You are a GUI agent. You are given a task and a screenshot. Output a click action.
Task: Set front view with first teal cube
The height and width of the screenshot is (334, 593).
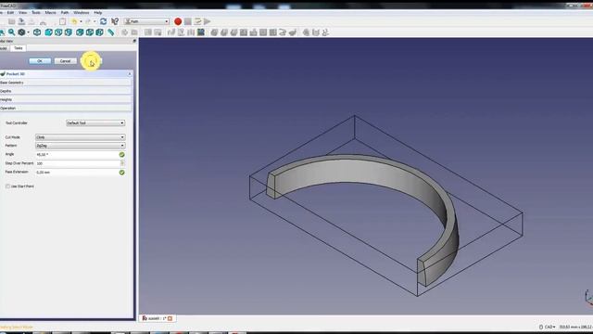pyautogui.click(x=49, y=32)
